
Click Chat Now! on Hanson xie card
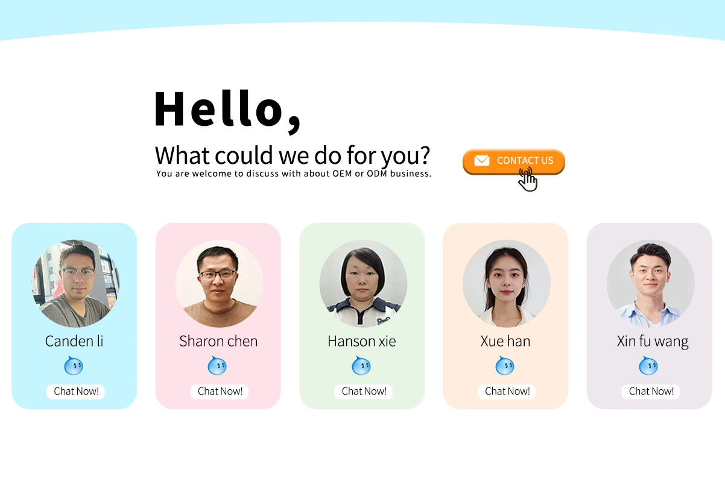pos(364,391)
